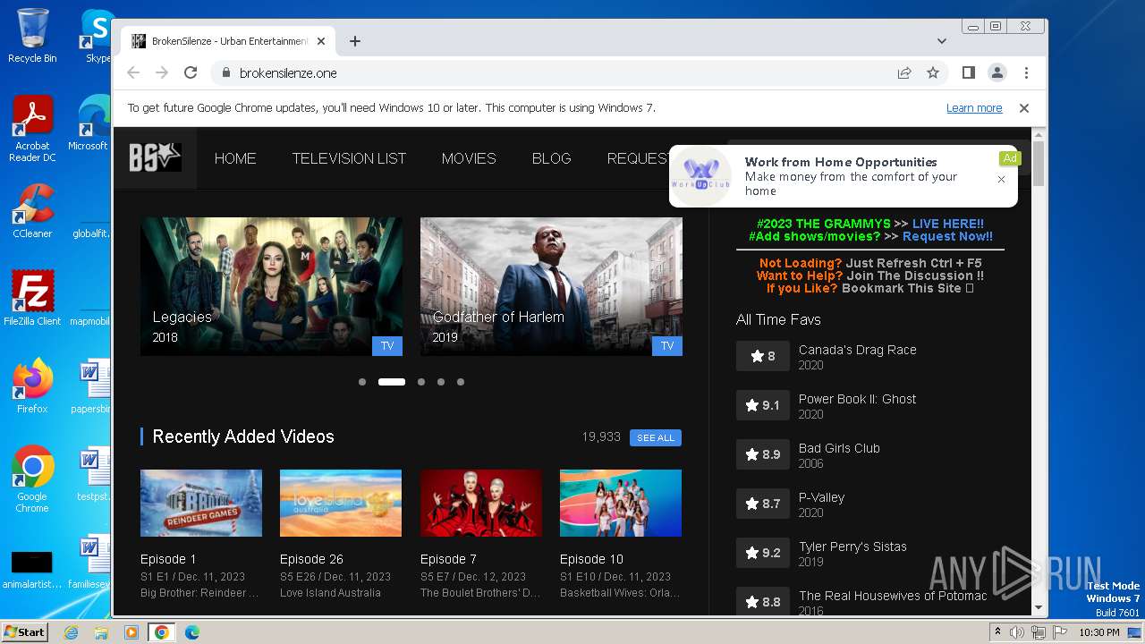Bookmark this page with the star icon
1145x644 pixels.
click(x=933, y=72)
